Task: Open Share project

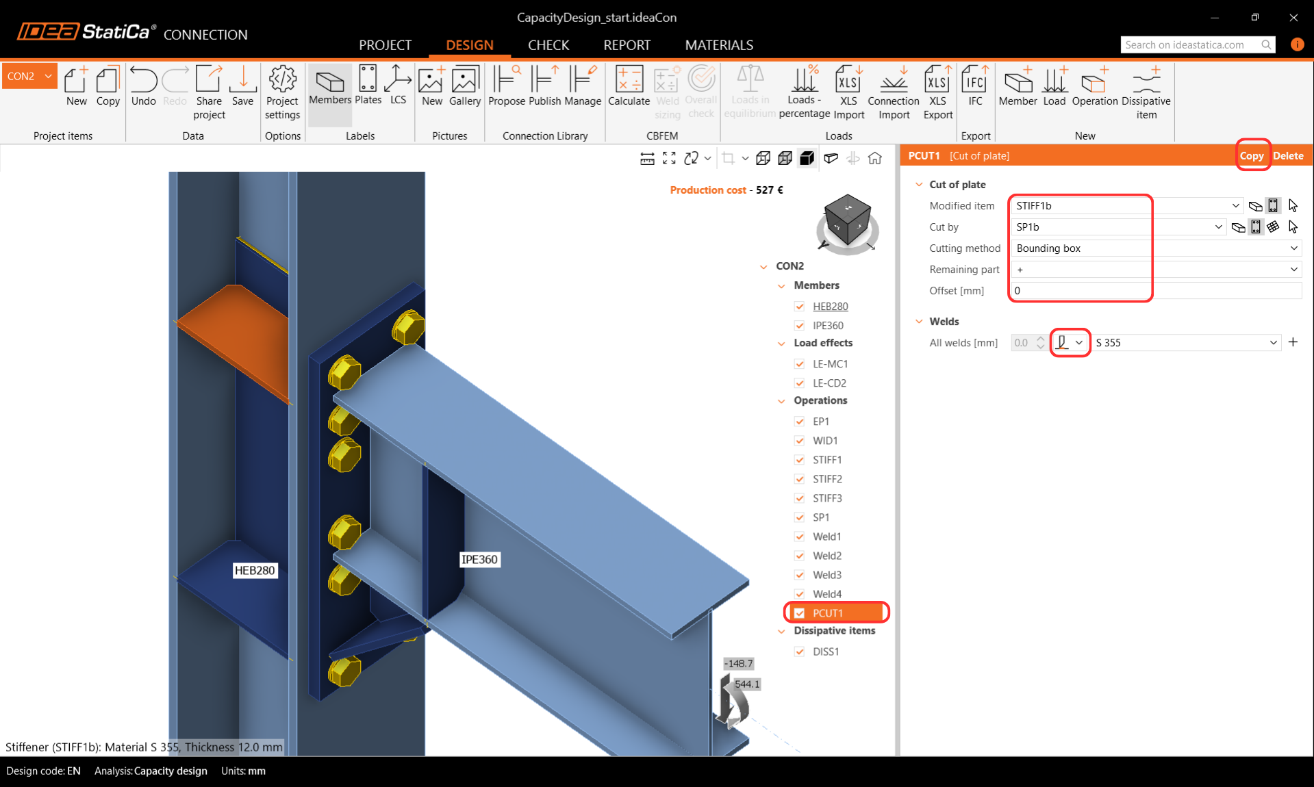Action: [x=209, y=93]
